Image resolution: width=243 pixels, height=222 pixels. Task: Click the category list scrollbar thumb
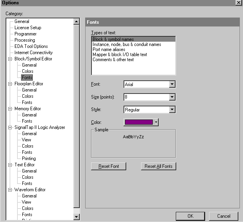tap(77, 116)
